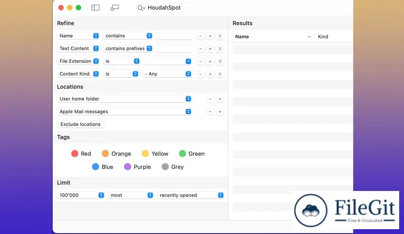Image resolution: width=404 pixels, height=234 pixels.
Task: Click the Exclude locations button
Action: tap(80, 124)
